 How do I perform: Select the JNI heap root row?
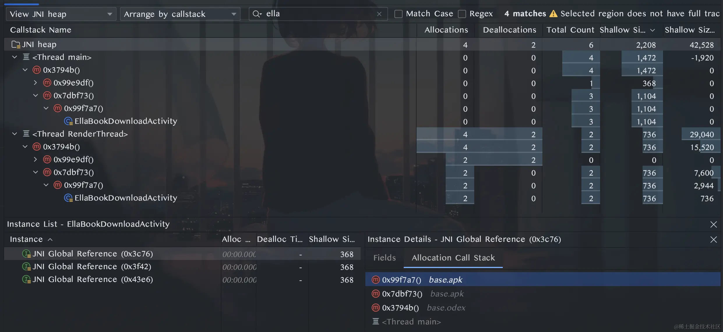tap(362, 44)
